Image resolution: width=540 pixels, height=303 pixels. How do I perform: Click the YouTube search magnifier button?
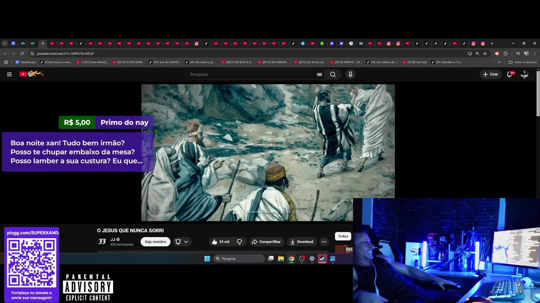[333, 74]
